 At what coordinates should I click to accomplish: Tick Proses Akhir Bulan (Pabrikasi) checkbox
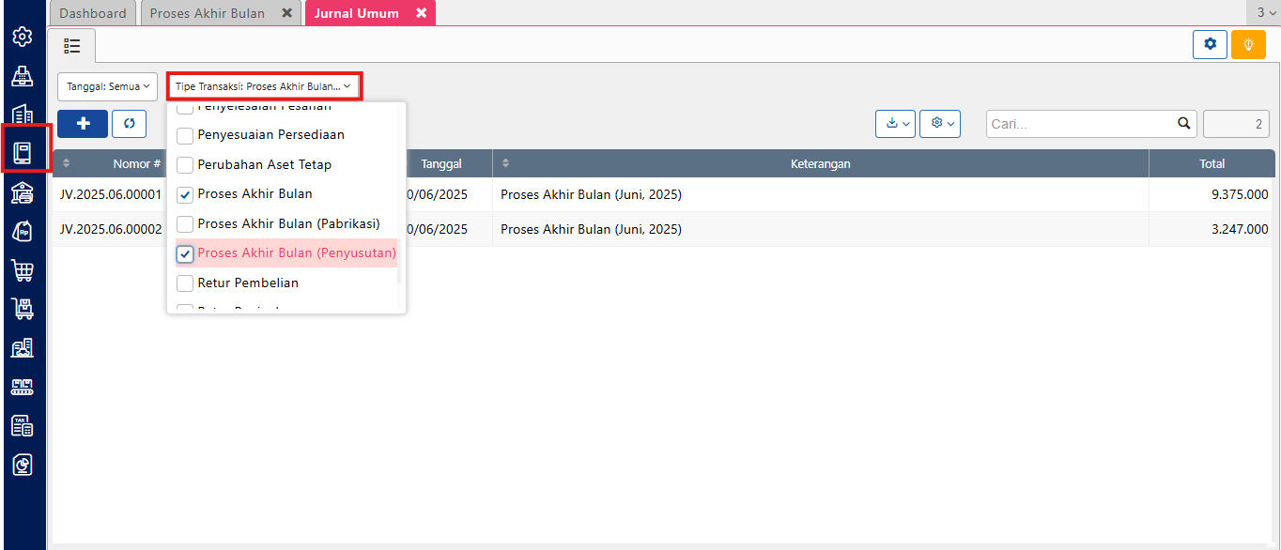click(186, 224)
